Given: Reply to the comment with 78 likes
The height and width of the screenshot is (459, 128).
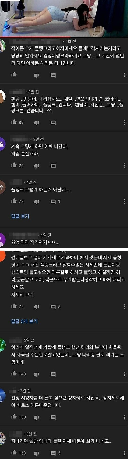Looking at the screenshot, I should coord(53,202).
